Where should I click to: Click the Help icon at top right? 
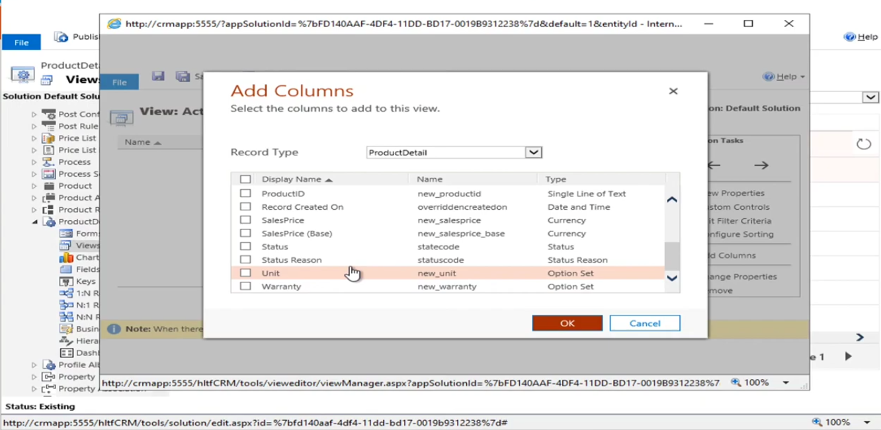pyautogui.click(x=849, y=37)
